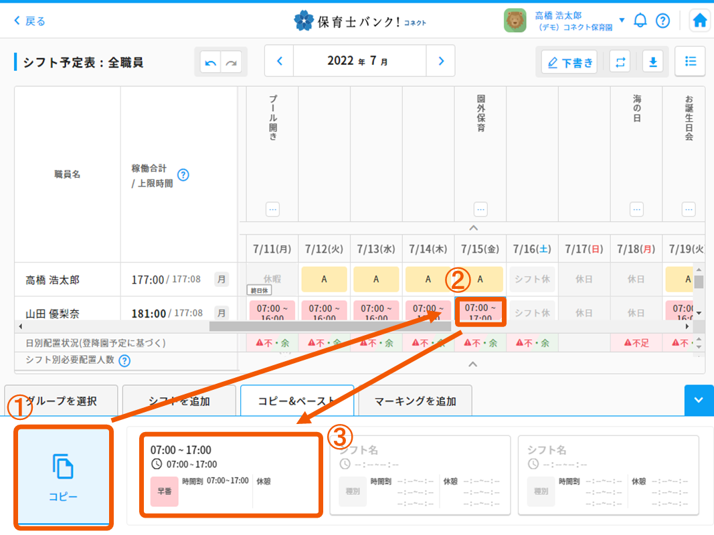Click the download icon button
The width and height of the screenshot is (714, 535).
pos(652,62)
